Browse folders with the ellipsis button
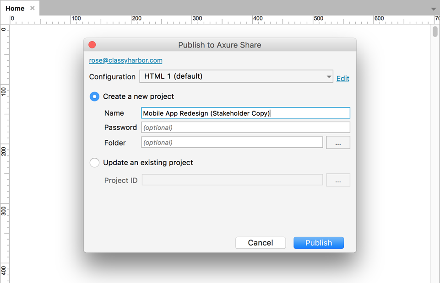 click(x=338, y=142)
